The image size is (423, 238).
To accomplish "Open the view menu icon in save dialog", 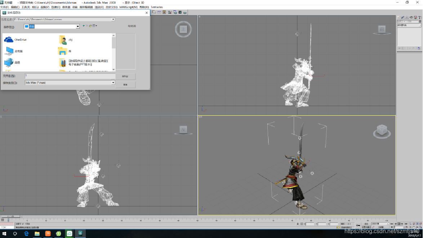I will (95, 26).
